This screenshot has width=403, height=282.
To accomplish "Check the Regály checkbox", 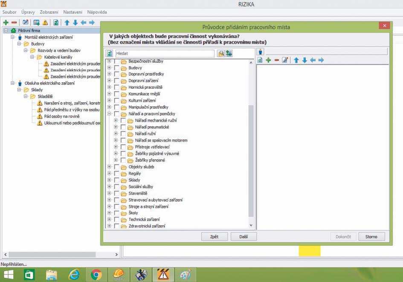I will [117, 174].
